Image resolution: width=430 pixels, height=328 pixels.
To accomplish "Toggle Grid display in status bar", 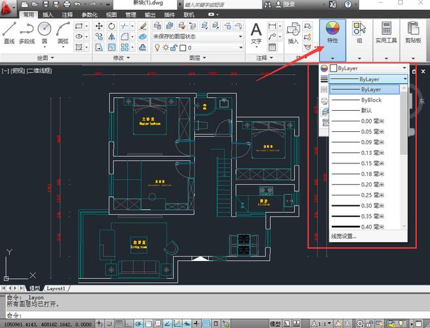I will point(119,323).
